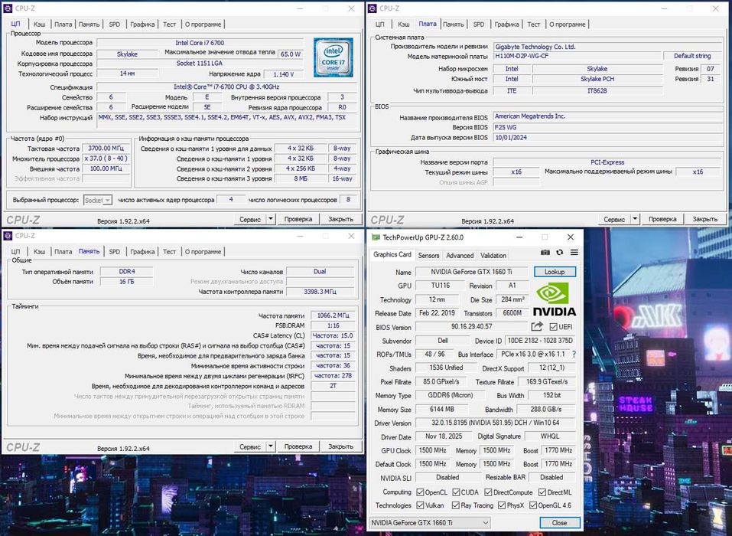
Task: Open Тест tab in memory window
Action: pyautogui.click(x=170, y=251)
